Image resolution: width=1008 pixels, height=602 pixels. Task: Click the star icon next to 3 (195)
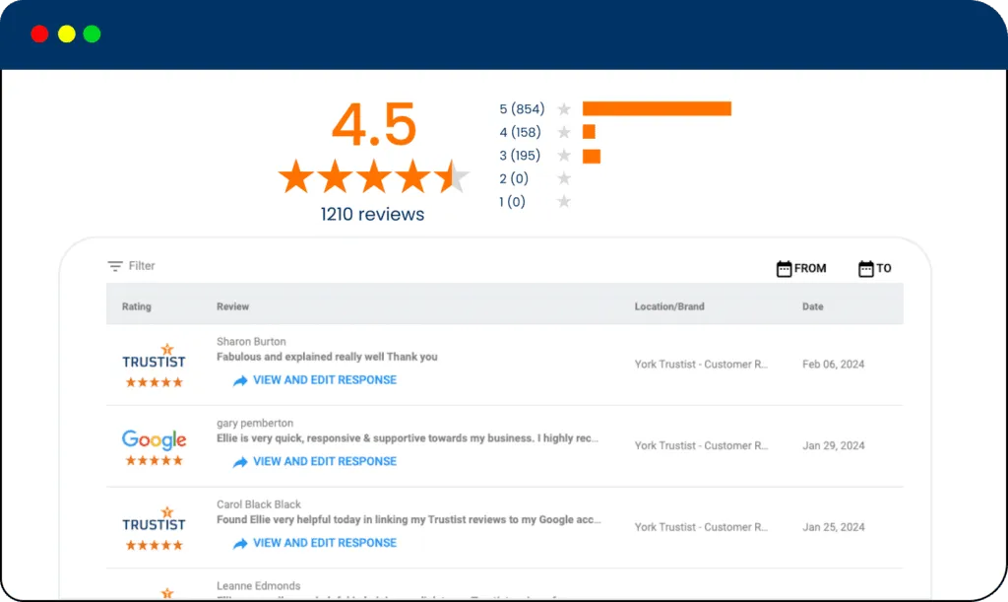[564, 156]
